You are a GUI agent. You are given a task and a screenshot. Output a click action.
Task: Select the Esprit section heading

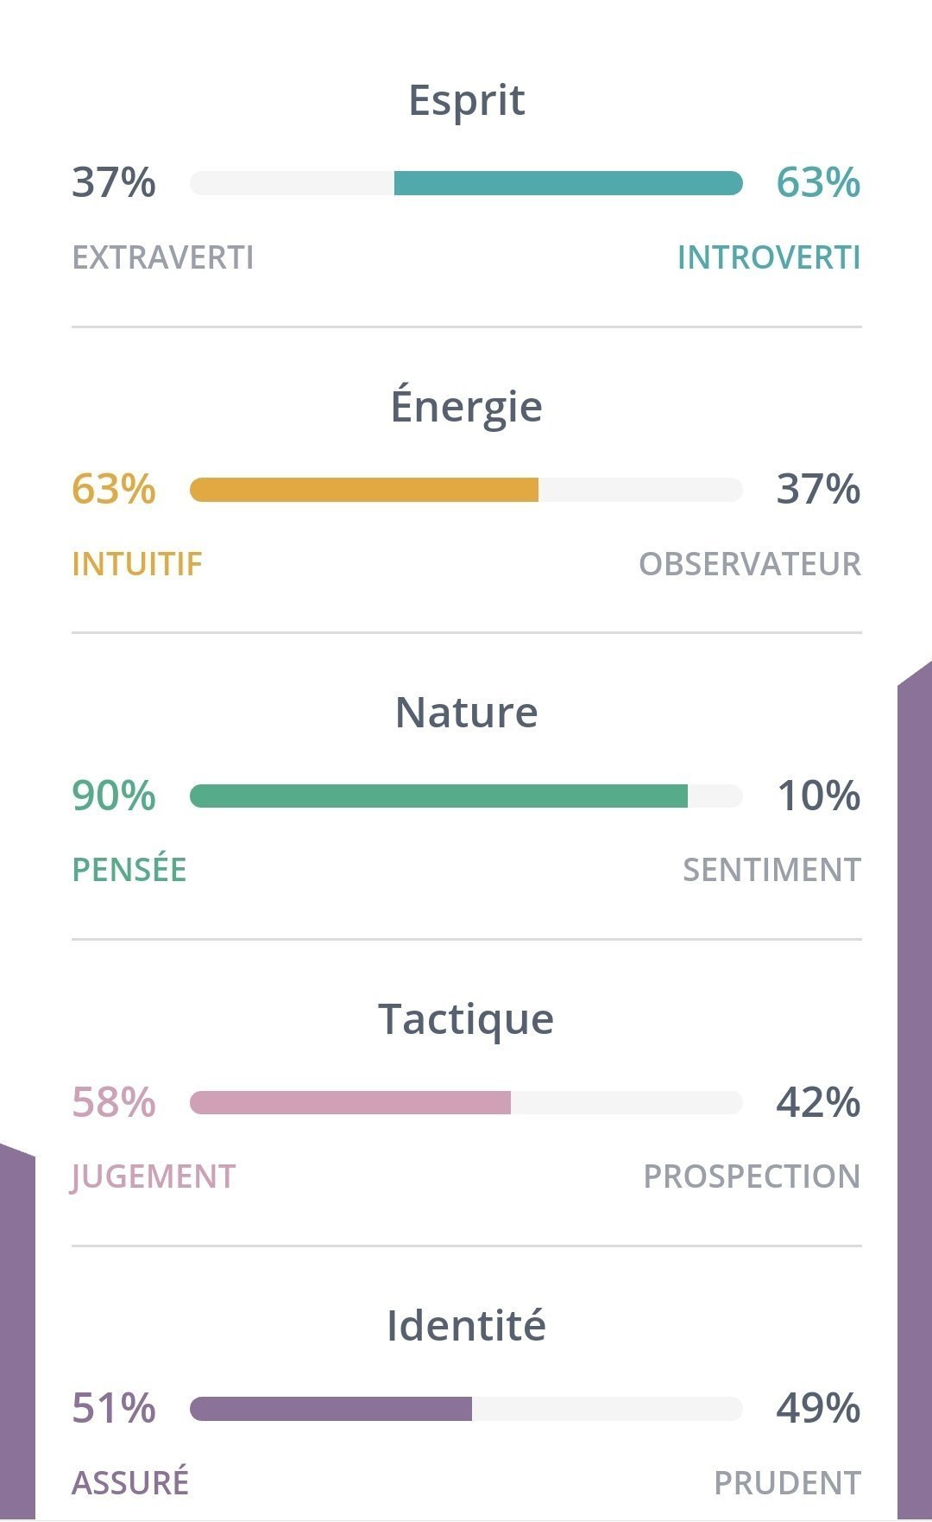click(466, 100)
